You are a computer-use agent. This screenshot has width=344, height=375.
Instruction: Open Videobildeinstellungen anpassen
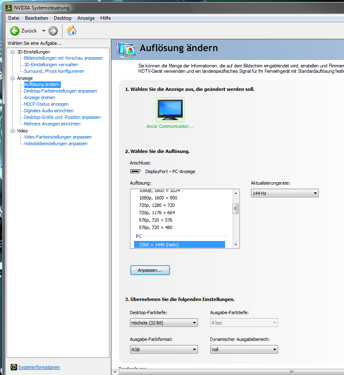pos(56,144)
